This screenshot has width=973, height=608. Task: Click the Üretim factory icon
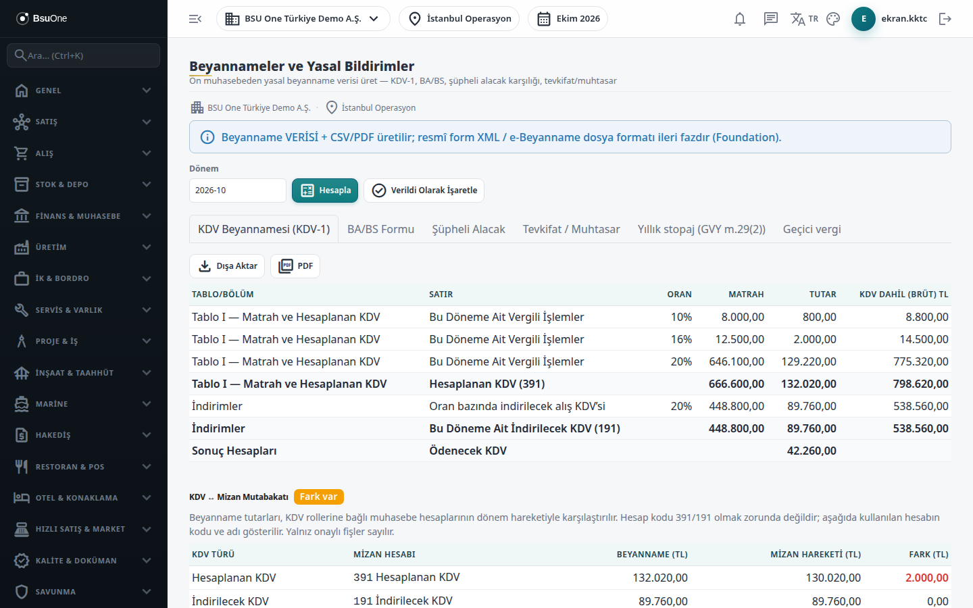click(x=22, y=247)
